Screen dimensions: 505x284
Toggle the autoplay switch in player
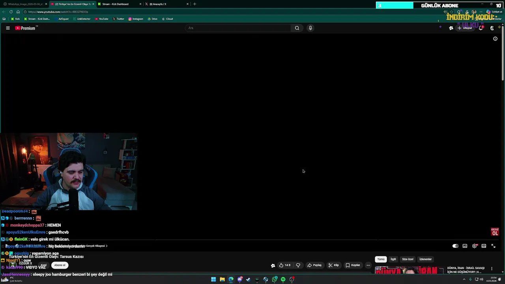coord(455,246)
